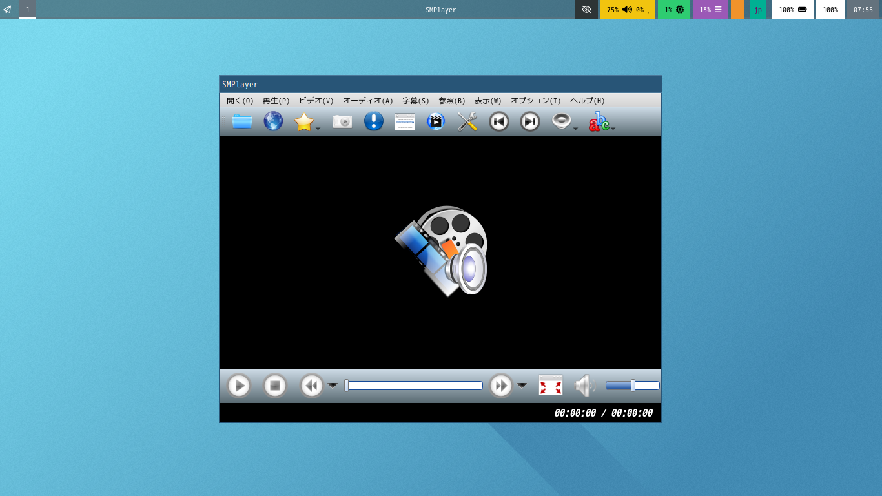882x496 pixels.
Task: Expand the favorites star dropdown arrow
Action: pyautogui.click(x=318, y=129)
